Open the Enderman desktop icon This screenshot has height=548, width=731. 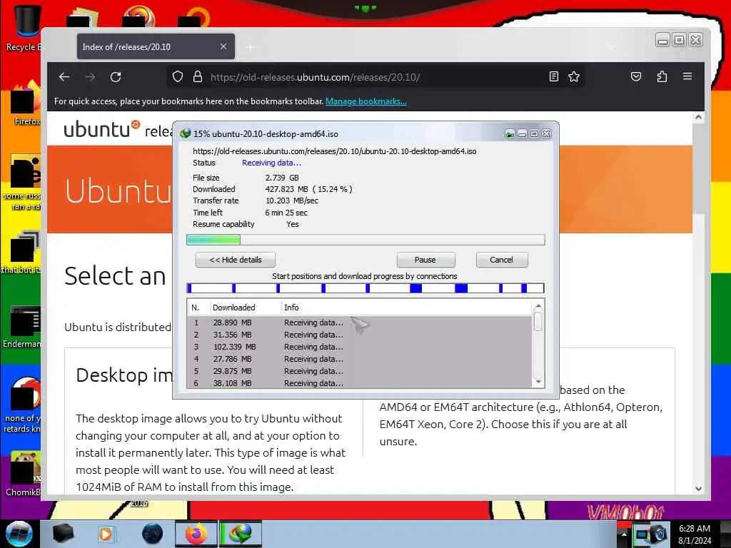[x=22, y=327]
